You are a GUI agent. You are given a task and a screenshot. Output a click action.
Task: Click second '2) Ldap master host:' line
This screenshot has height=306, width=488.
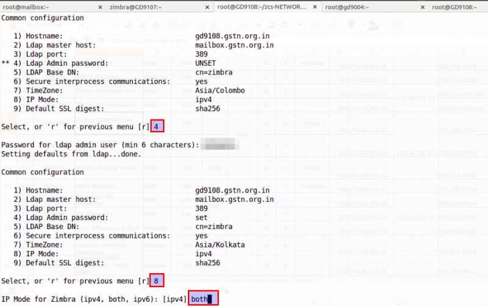pyautogui.click(x=54, y=199)
